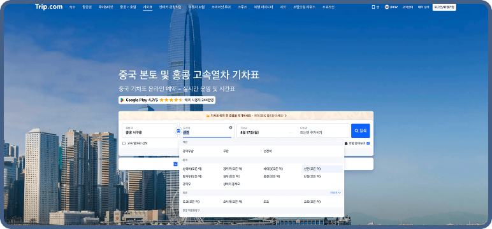Click the 로그인/회원가입 sign-in button

point(444,7)
